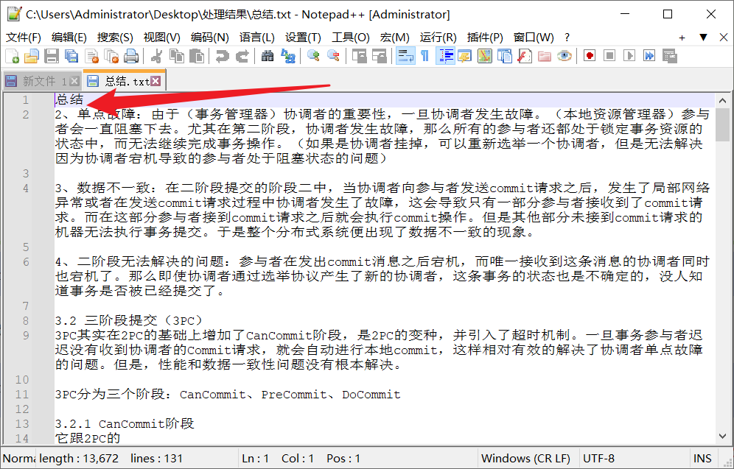Close the 新文件 1 tab
Image resolution: width=734 pixels, height=469 pixels.
[74, 82]
